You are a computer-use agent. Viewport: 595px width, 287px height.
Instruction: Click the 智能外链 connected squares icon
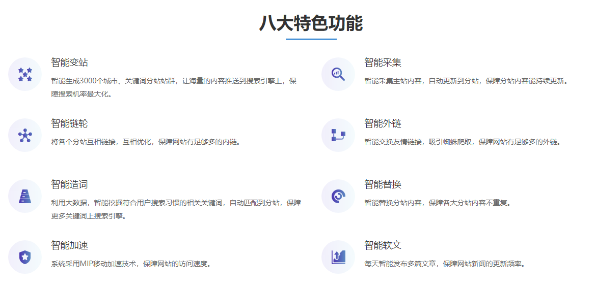pyautogui.click(x=338, y=135)
